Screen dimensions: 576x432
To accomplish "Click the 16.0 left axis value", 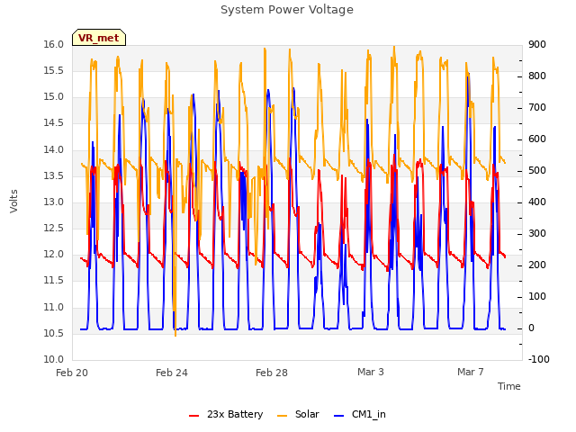I will tap(54, 44).
